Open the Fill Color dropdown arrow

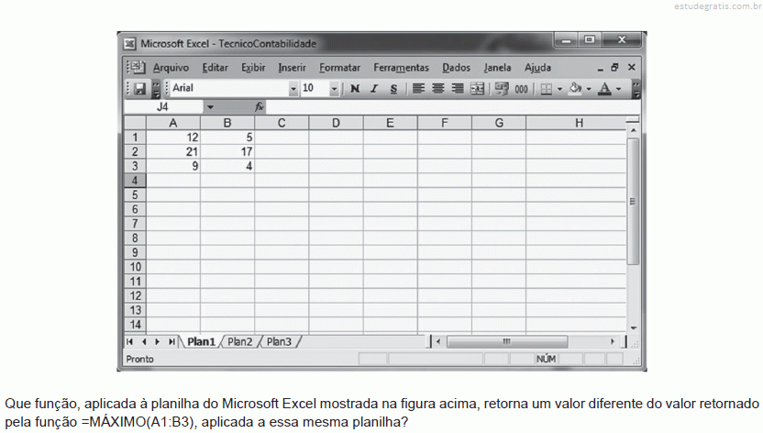pos(589,89)
